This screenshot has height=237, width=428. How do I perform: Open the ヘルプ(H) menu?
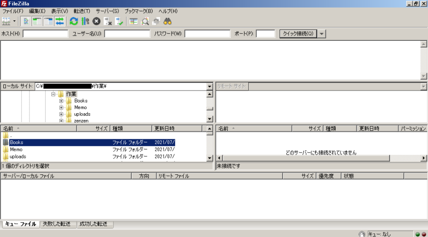coord(168,11)
